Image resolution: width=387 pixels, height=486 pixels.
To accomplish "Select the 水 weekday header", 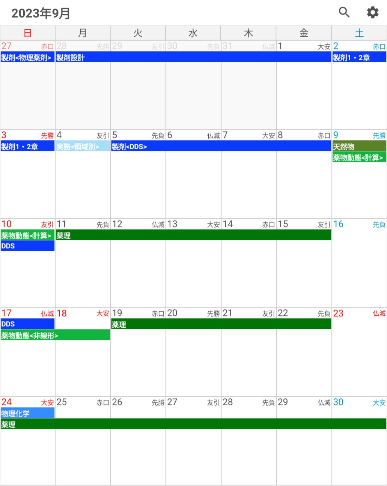I will click(x=193, y=33).
